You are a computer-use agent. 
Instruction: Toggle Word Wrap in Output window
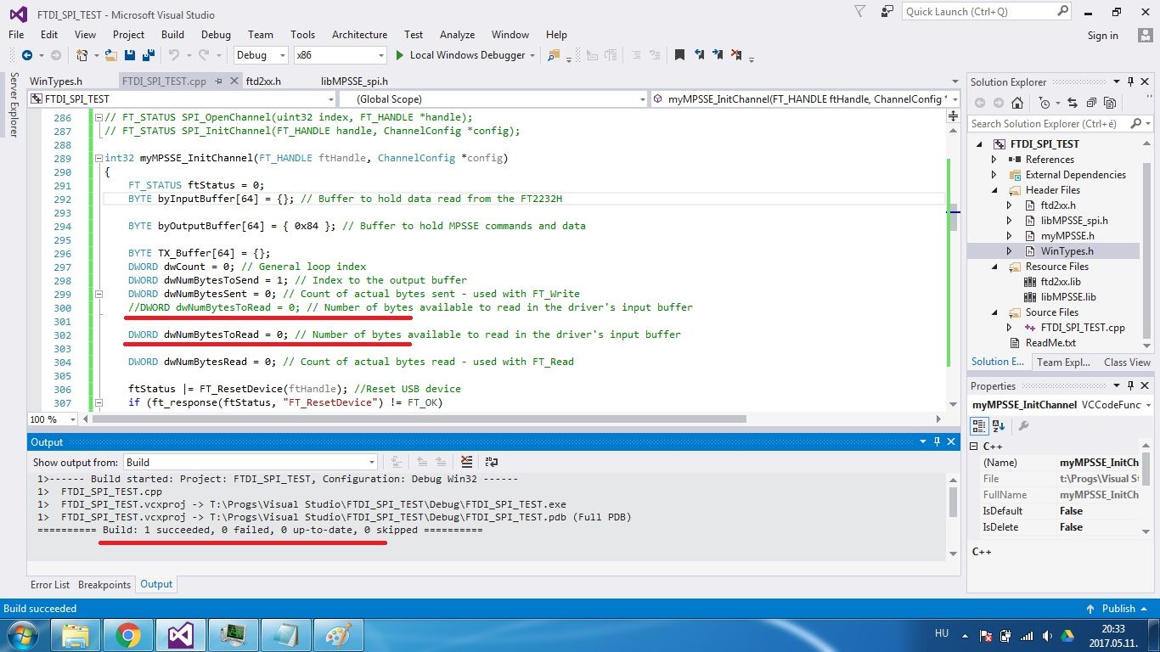tap(491, 462)
